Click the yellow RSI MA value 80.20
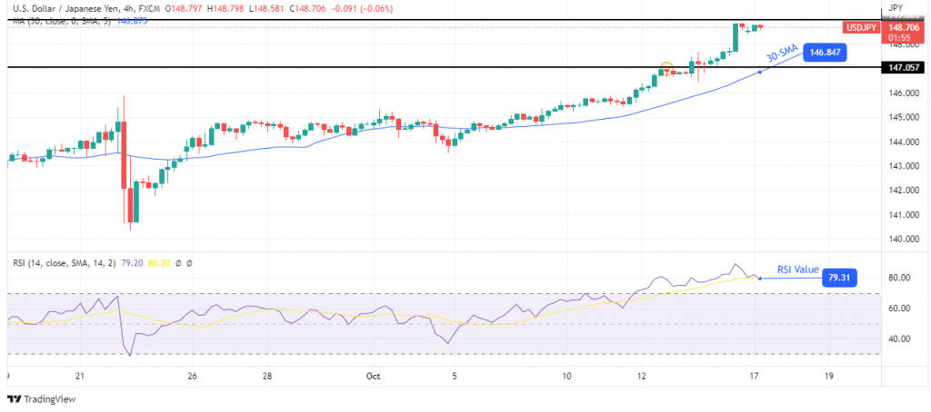Screen dimensions: 931x412 click(x=158, y=263)
